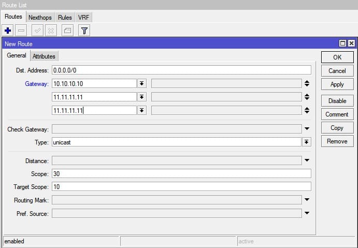358x248 pixels.
Task: Click up-down arrows beside gateway 10.10.10.10 row
Action: (307, 83)
